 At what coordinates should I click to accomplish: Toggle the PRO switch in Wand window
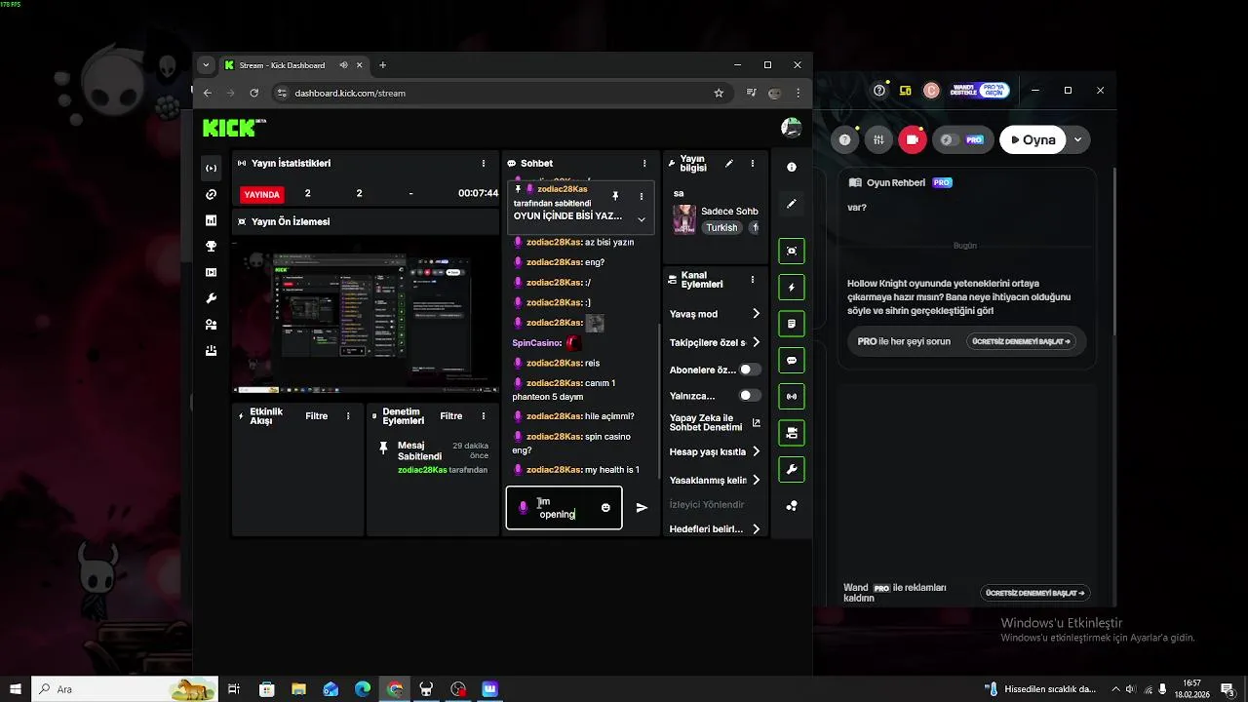click(x=961, y=139)
